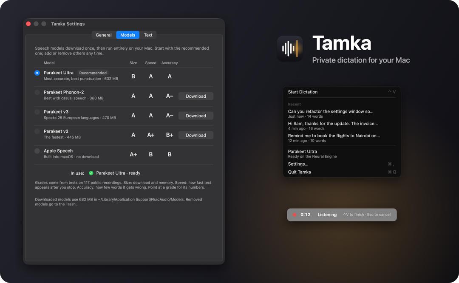Click the green ready status icon
This screenshot has height=283, width=459.
91,173
